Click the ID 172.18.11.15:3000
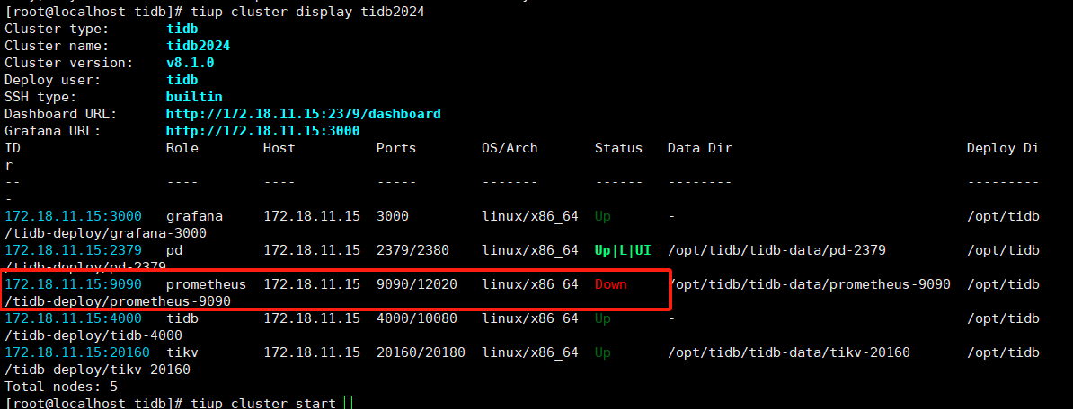Image resolution: width=1073 pixels, height=409 pixels. tap(73, 216)
